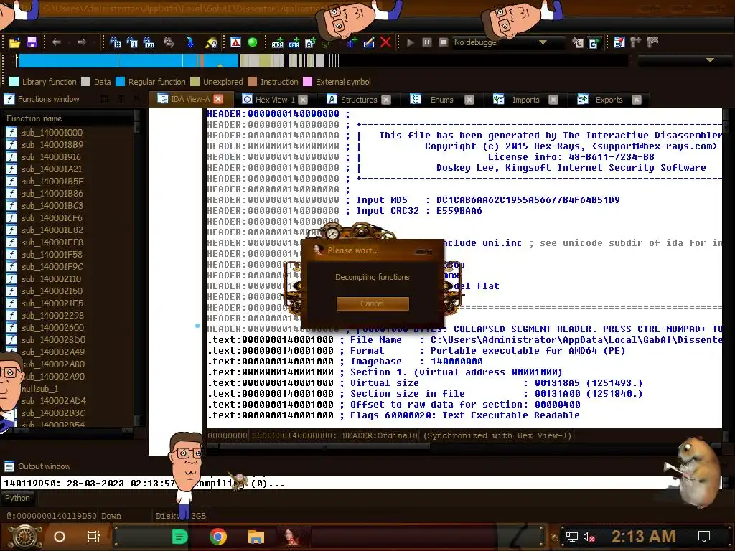The image size is (735, 551).
Task: Click the breakpoint list icon
Action: coord(619,42)
